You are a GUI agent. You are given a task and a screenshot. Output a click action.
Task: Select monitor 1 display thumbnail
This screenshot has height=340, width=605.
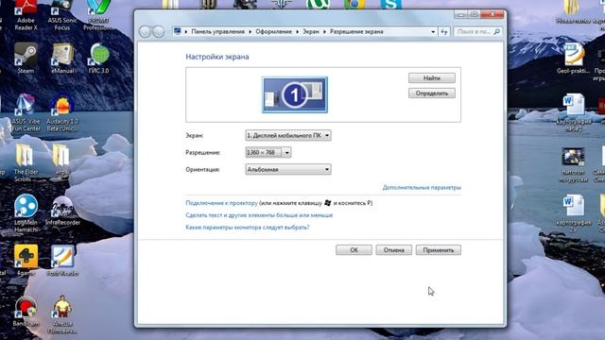point(295,94)
